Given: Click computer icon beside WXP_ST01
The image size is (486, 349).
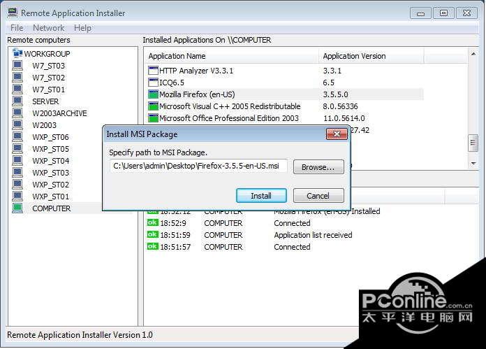Looking at the screenshot, I should pyautogui.click(x=17, y=197).
